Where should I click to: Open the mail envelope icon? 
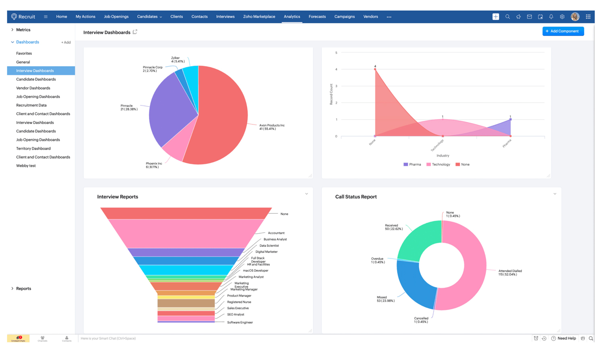point(529,17)
